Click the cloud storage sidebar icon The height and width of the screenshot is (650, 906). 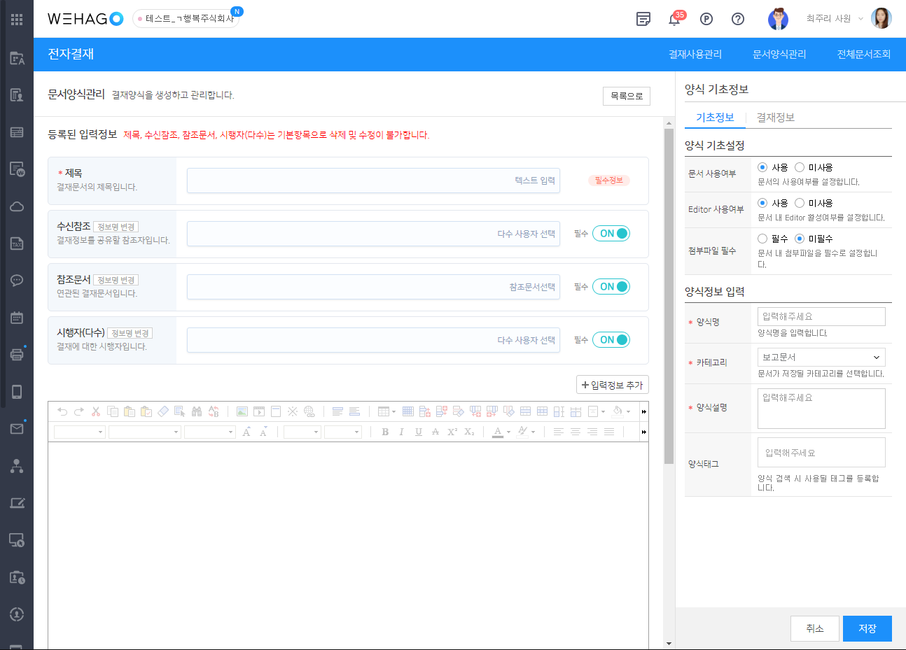click(17, 206)
